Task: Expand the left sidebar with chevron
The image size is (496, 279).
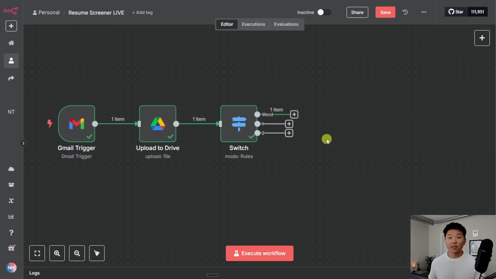Action: click(x=23, y=143)
